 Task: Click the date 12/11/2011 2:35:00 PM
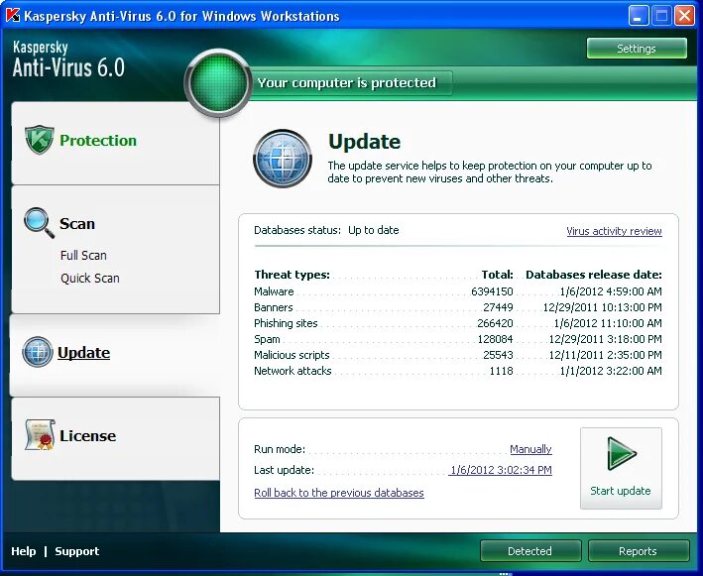(605, 355)
